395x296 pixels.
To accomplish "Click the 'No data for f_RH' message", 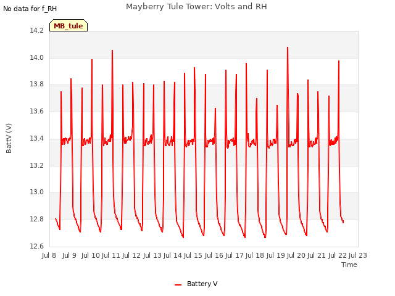I will click(30, 9).
